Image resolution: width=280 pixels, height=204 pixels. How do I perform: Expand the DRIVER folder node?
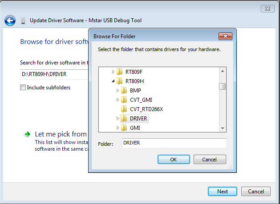pos(118,118)
